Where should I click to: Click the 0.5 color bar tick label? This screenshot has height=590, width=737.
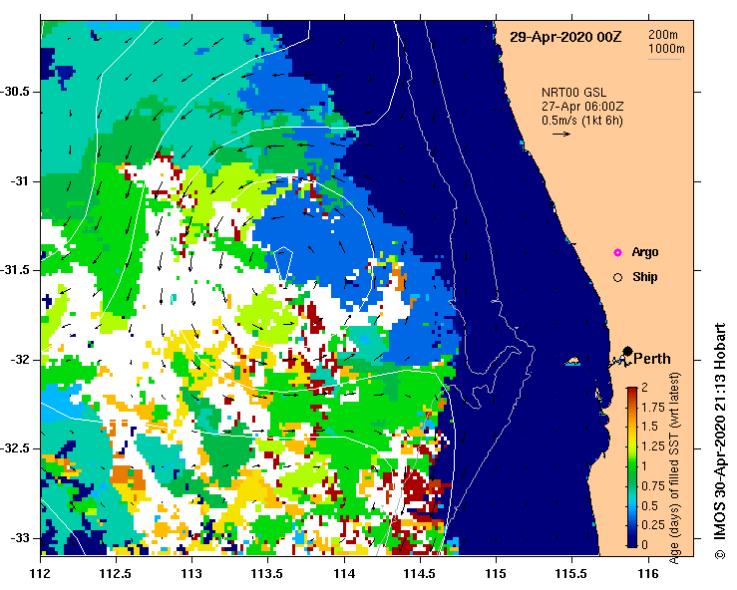649,506
